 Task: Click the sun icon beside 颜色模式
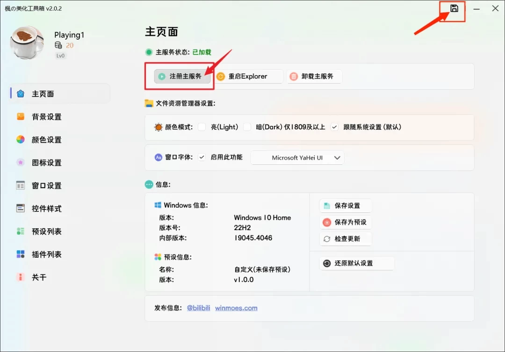(159, 127)
